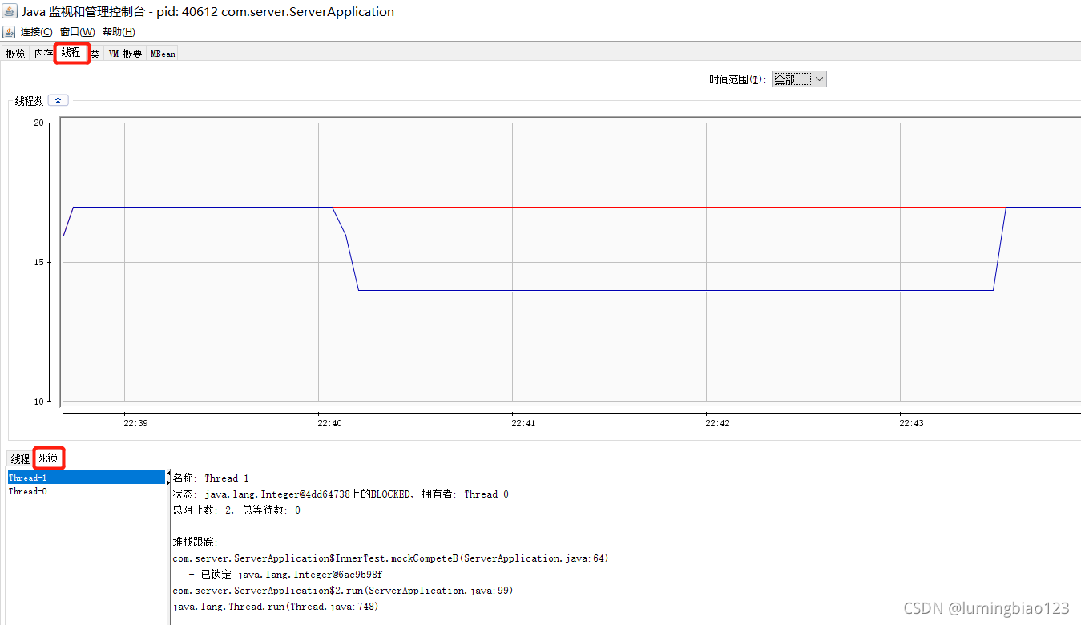Click the Java coffee cup title bar icon
Image resolution: width=1081 pixels, height=625 pixels.
(x=9, y=11)
